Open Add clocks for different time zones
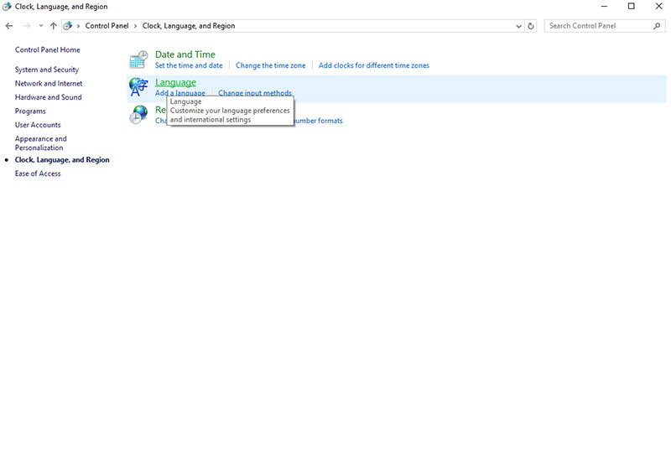 pyautogui.click(x=373, y=65)
